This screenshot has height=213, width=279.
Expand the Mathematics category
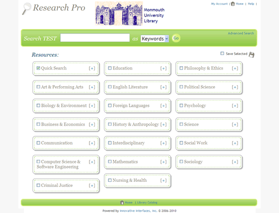pos(163,162)
